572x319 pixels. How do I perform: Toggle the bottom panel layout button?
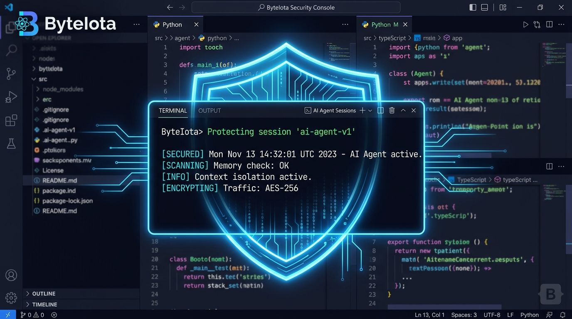click(x=484, y=7)
